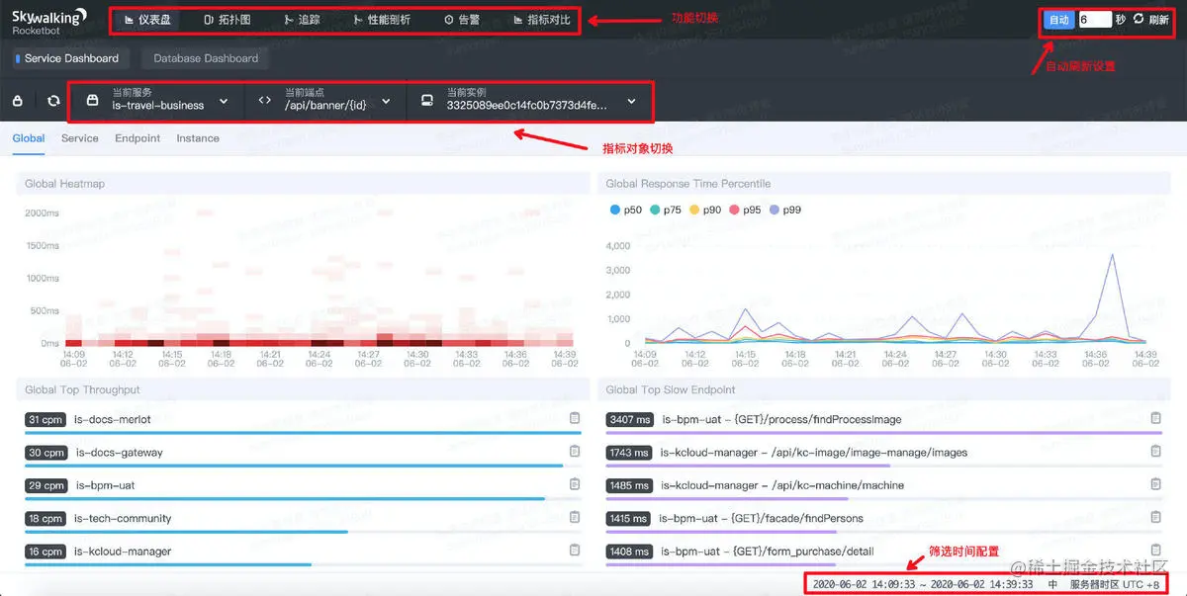Image resolution: width=1187 pixels, height=596 pixels.
Task: Click the is-docs-gateway service name
Action: [119, 453]
